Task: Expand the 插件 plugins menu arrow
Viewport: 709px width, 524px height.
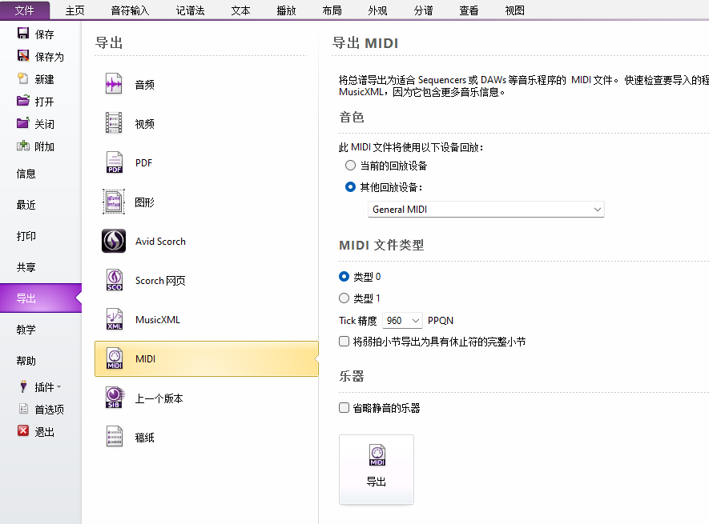Action: [x=58, y=387]
